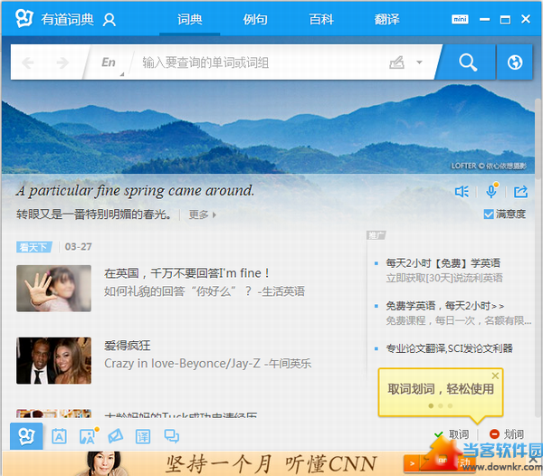
Task: Expand 更多 next to the daily sentence
Action: (x=202, y=214)
